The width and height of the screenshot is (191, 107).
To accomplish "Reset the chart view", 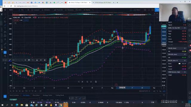I will (x=96, y=82).
